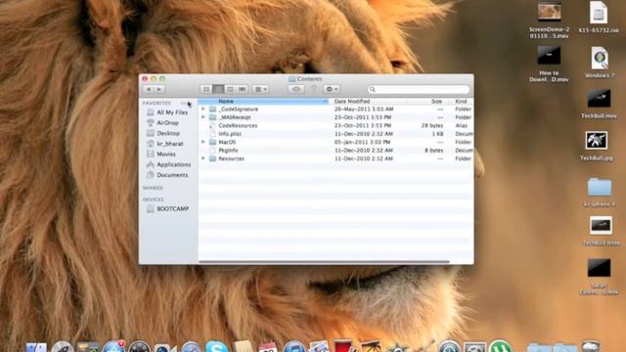This screenshot has height=352, width=626.
Task: Click the Contents title folder icon
Action: click(292, 79)
